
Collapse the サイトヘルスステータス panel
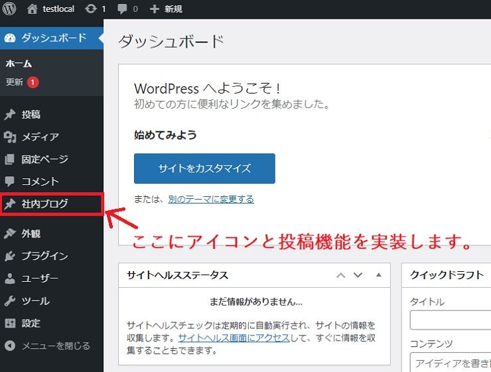pyautogui.click(x=379, y=275)
